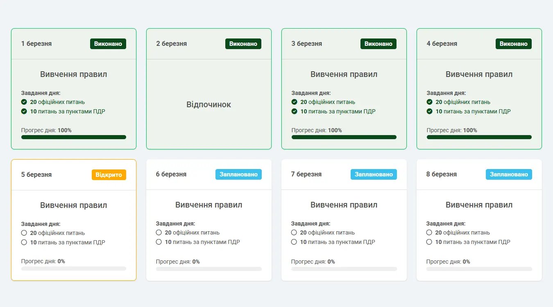553x307 pixels.
Task: Click the orange Відкрито badge on 5 березня
Action: 109,175
